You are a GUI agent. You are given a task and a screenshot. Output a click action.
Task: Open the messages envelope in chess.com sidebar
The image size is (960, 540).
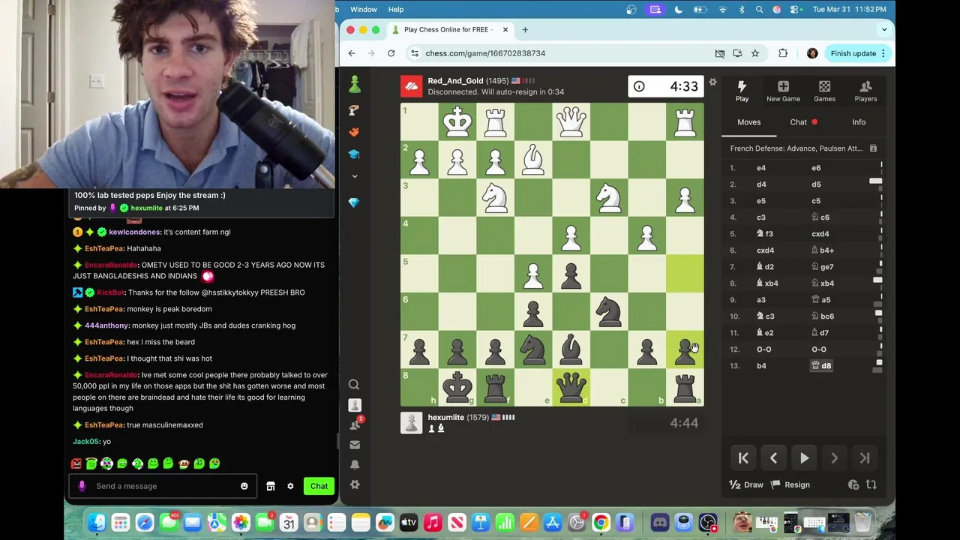tap(355, 445)
